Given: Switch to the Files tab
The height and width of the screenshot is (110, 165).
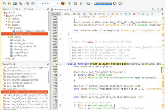Looking at the screenshot, I should click(x=17, y=9).
